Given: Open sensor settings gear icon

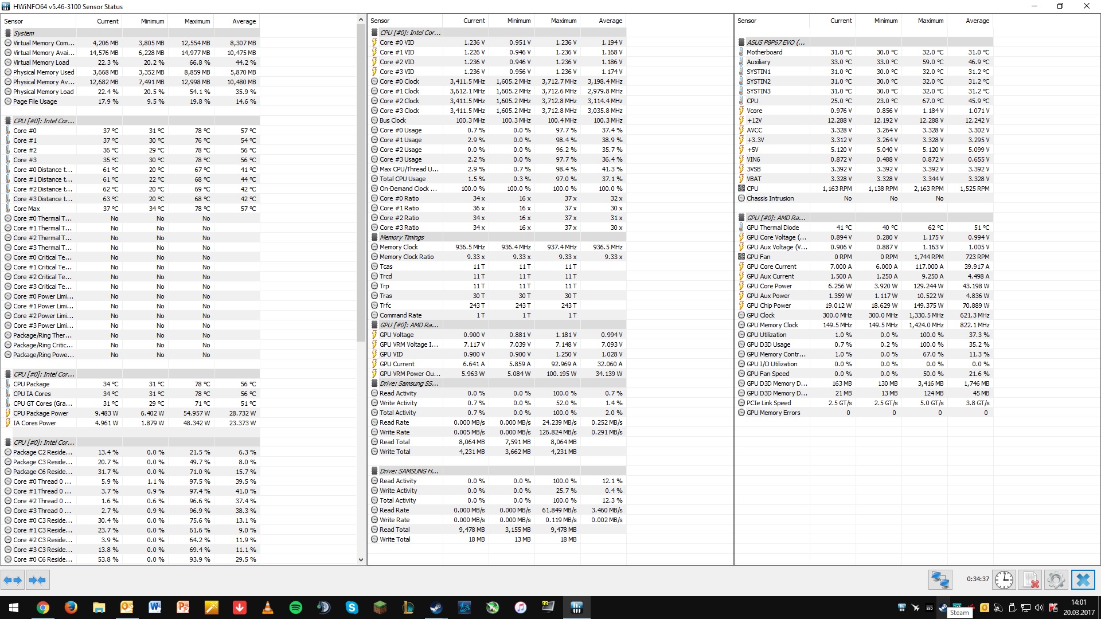Looking at the screenshot, I should tap(1056, 580).
